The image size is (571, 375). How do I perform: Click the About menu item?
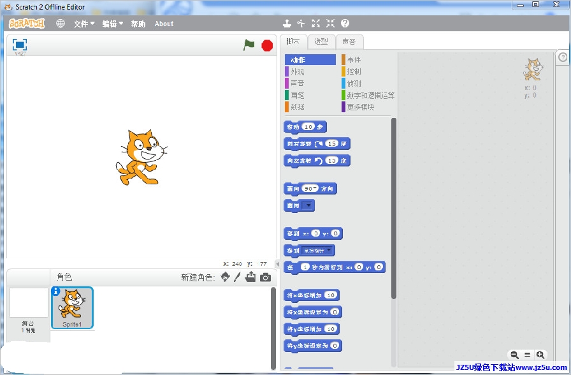click(164, 24)
